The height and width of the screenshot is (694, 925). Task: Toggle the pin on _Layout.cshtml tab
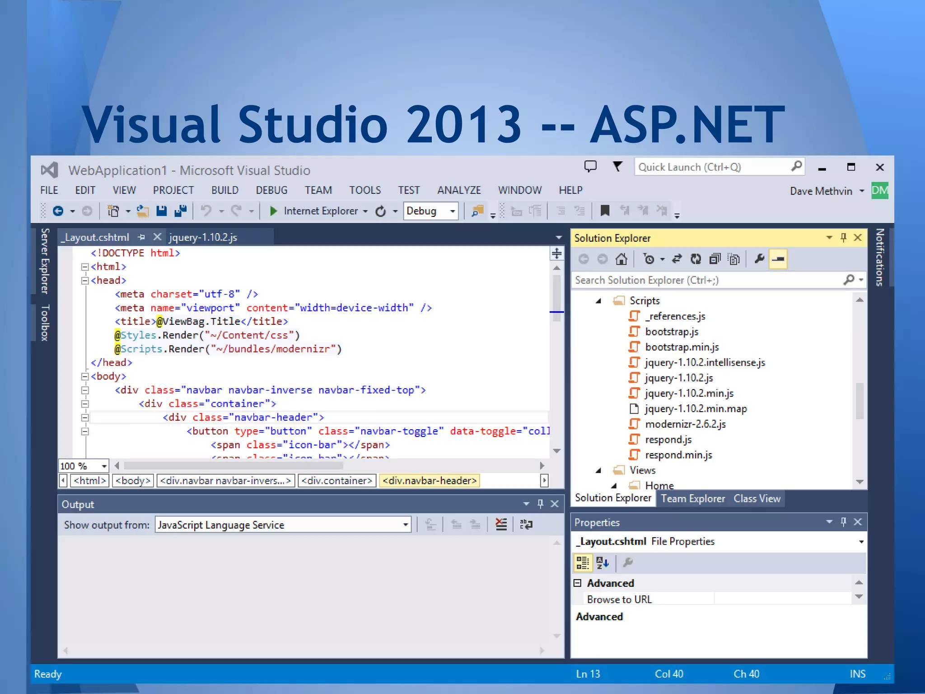[142, 237]
